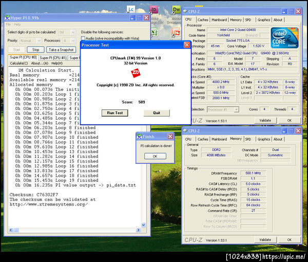Close the Finish dialog
This screenshot has width=308, height=262.
pos(170,137)
